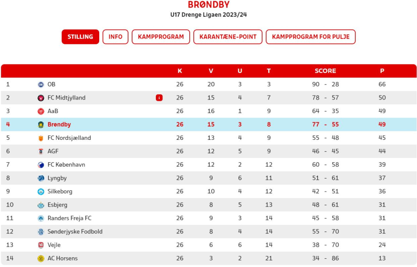
Task: Select the Stilling tab
Action: [x=80, y=37]
